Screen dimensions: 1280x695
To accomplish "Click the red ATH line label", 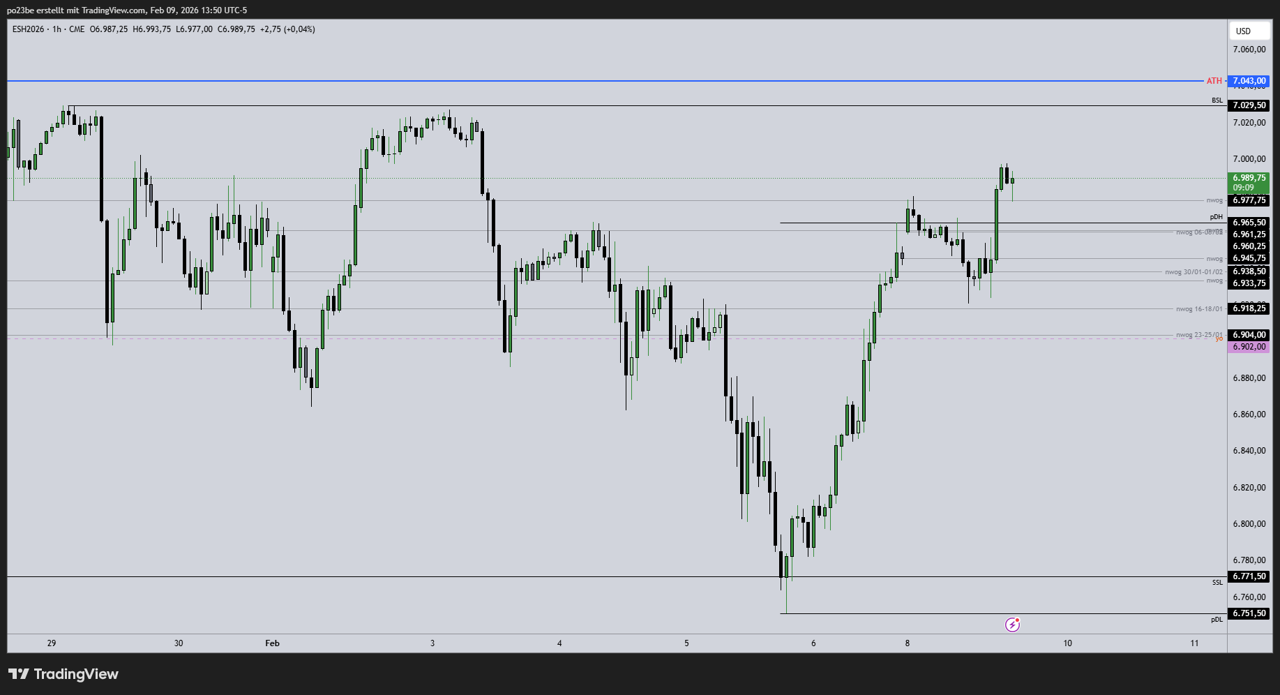I will (1214, 81).
